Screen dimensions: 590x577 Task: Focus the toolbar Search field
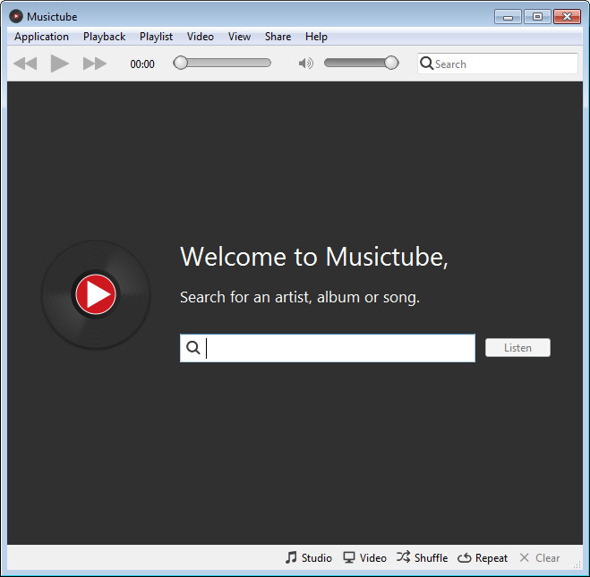click(x=498, y=64)
